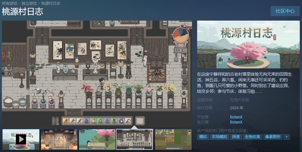Select the 生物收集 tag
This screenshot has height=152, width=302.
coord(253,137)
